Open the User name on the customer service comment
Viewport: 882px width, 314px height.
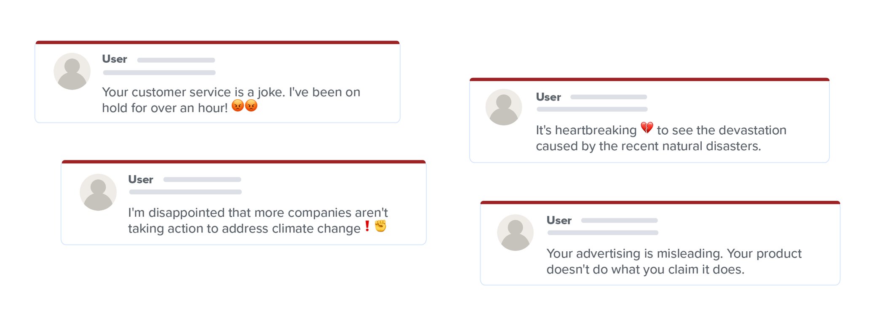point(115,59)
